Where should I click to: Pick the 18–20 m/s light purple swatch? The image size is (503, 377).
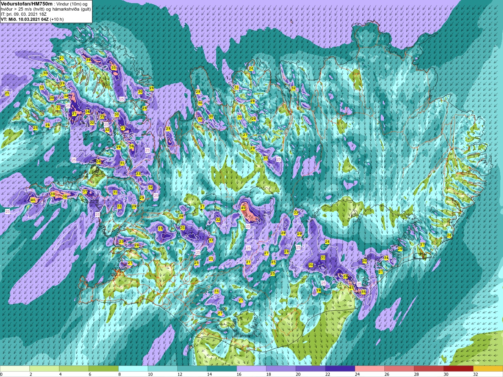281,369
